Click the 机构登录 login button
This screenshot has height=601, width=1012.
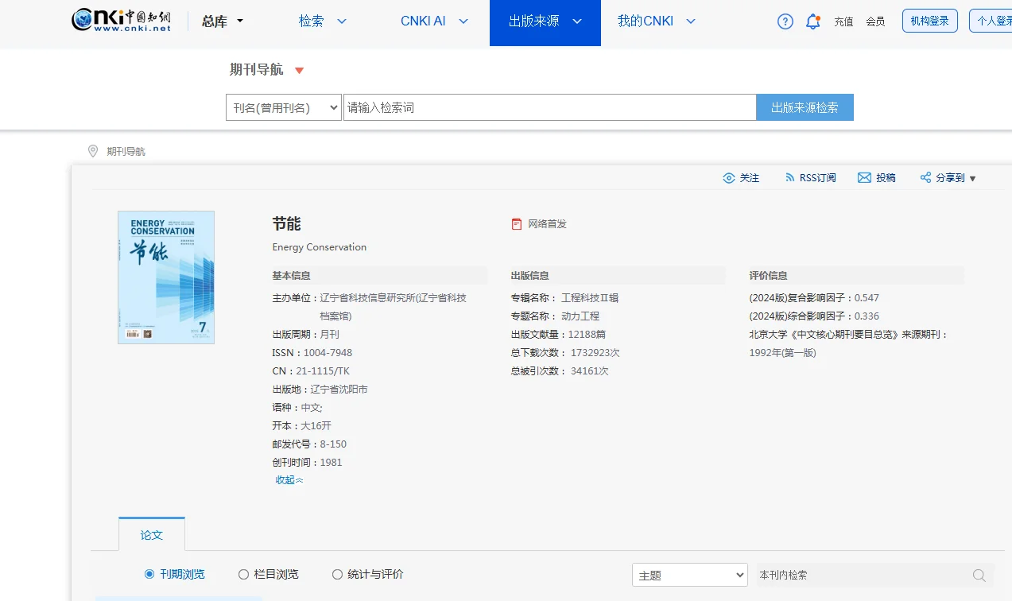(x=929, y=21)
